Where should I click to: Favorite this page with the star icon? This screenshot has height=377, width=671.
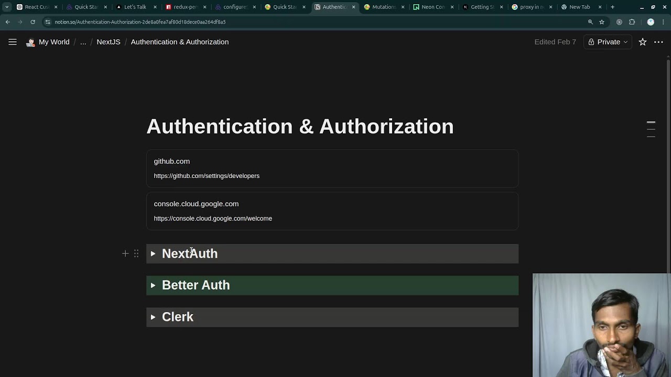tap(643, 42)
